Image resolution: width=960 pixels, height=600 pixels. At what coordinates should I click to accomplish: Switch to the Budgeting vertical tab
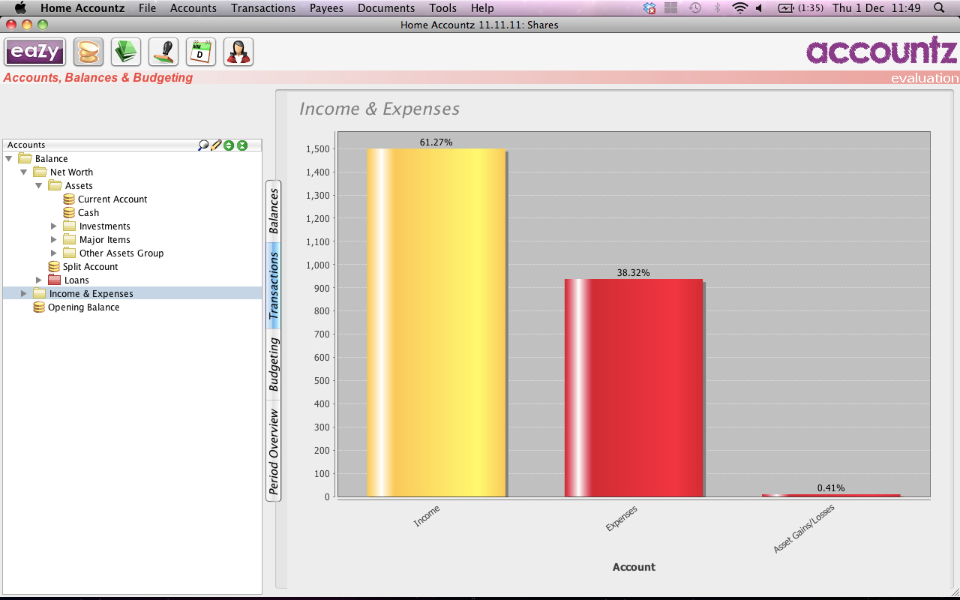pos(274,364)
